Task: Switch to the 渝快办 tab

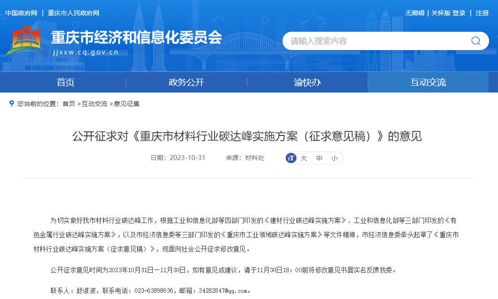Action: pos(307,82)
